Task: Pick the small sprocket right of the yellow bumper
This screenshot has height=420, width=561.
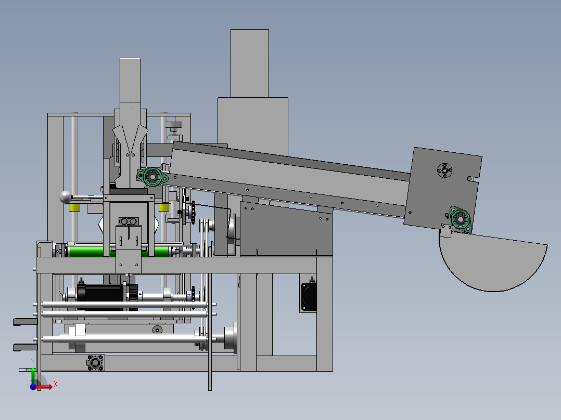Action: click(x=193, y=213)
